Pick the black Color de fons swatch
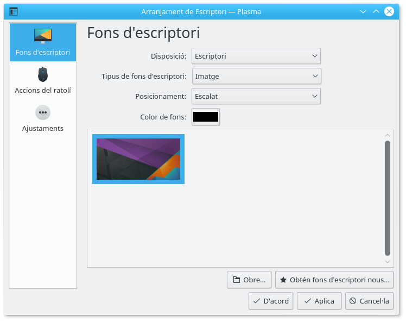Screen dimensions: 406x322 pos(206,116)
